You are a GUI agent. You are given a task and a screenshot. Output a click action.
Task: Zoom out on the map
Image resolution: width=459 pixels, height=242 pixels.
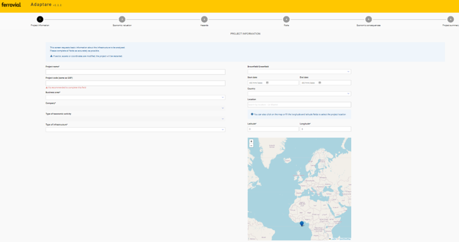point(251,145)
